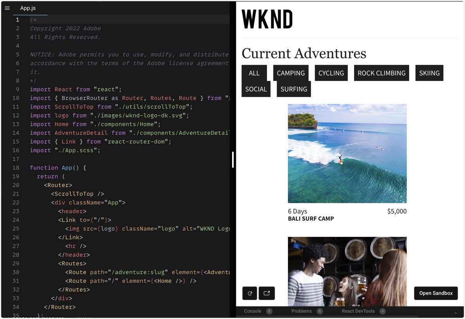Image resolution: width=465 pixels, height=319 pixels.
Task: Click the <ScrollToTop /> code line
Action: 77,194
